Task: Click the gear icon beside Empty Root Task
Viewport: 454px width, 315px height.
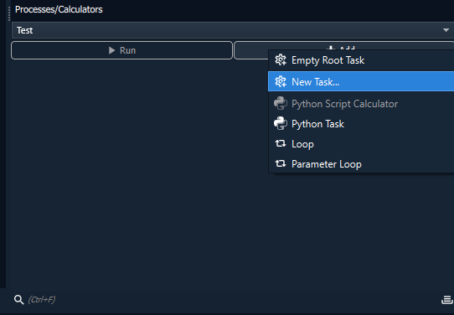Action: point(281,60)
